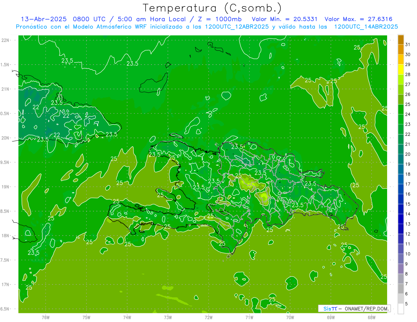The width and height of the screenshot is (417, 322).
Task: Click the "71W" longitude axis label
Action: (x=249, y=317)
